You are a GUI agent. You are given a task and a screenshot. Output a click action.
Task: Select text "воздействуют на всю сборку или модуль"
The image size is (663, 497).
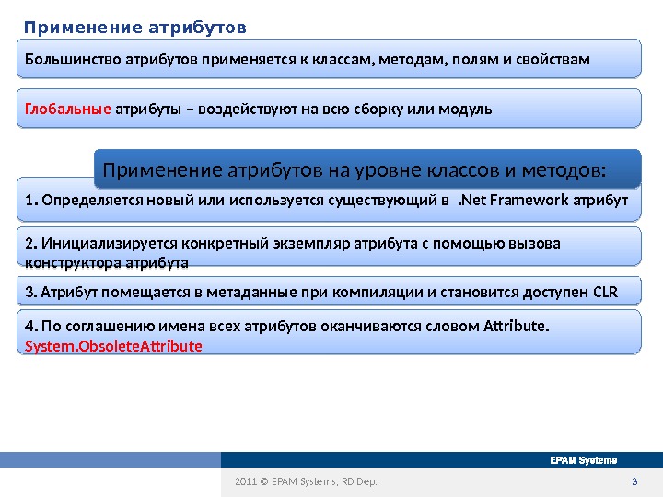[344, 109]
